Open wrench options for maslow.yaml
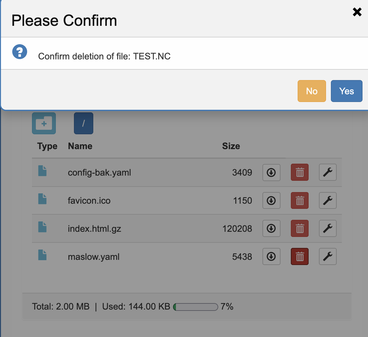The image size is (368, 337). pyautogui.click(x=328, y=257)
